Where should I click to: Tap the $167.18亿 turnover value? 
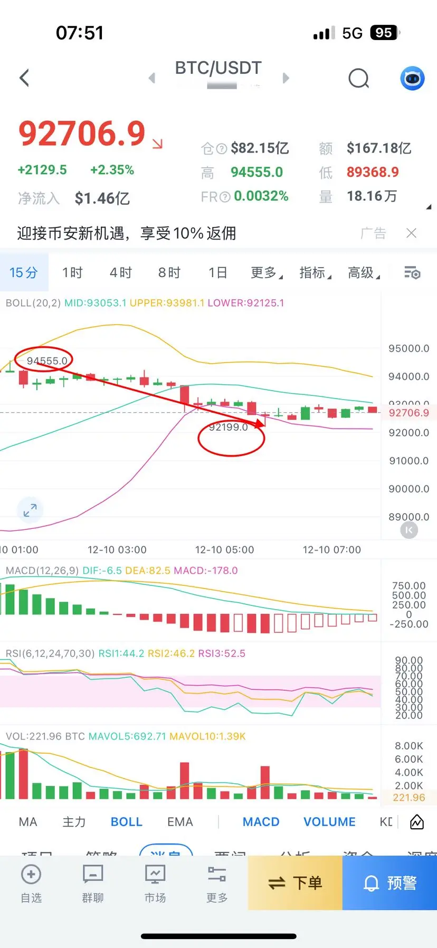pos(379,148)
